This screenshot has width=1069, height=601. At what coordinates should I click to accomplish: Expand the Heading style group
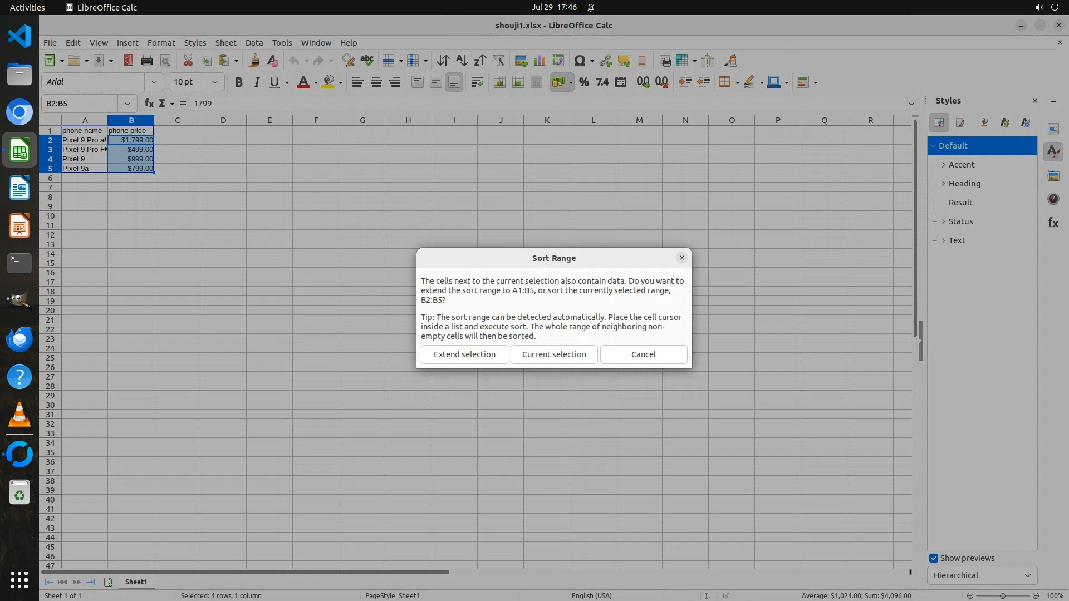943,184
